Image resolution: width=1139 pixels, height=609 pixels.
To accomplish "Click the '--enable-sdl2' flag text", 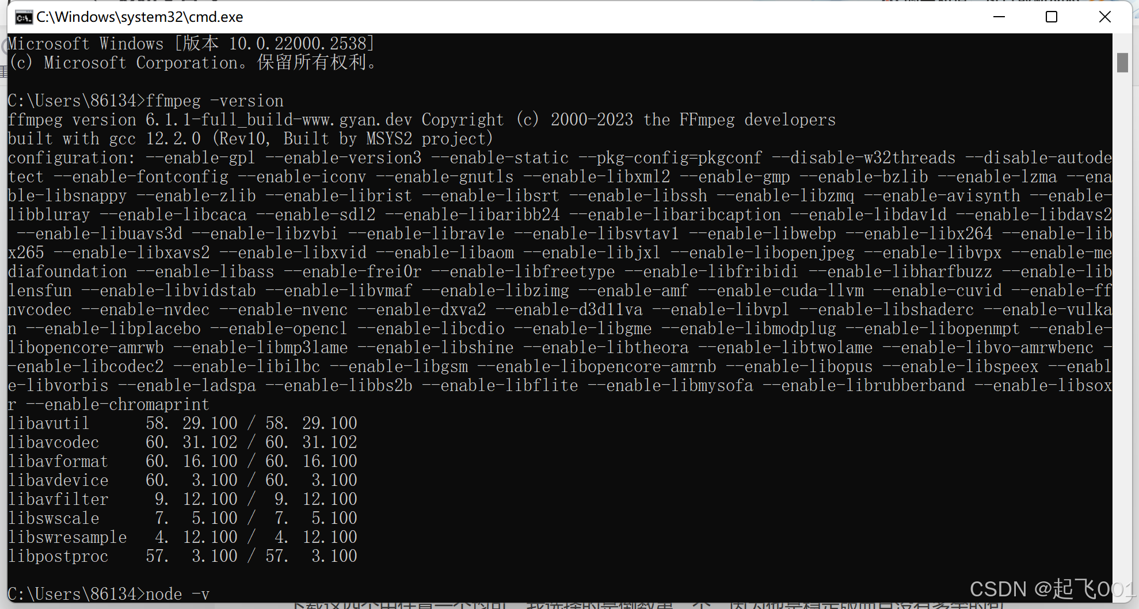I will click(x=315, y=215).
